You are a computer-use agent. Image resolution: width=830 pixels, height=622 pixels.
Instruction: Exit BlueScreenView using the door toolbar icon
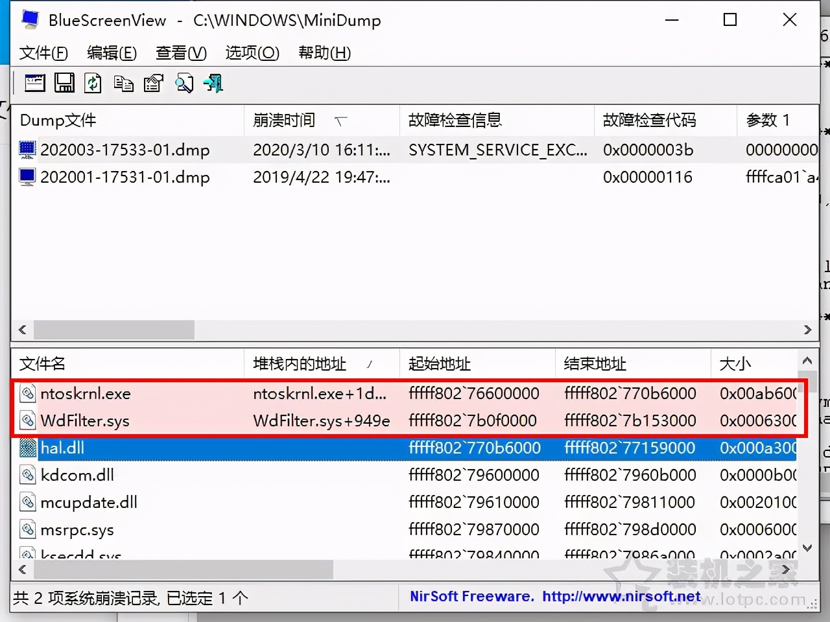pyautogui.click(x=213, y=83)
